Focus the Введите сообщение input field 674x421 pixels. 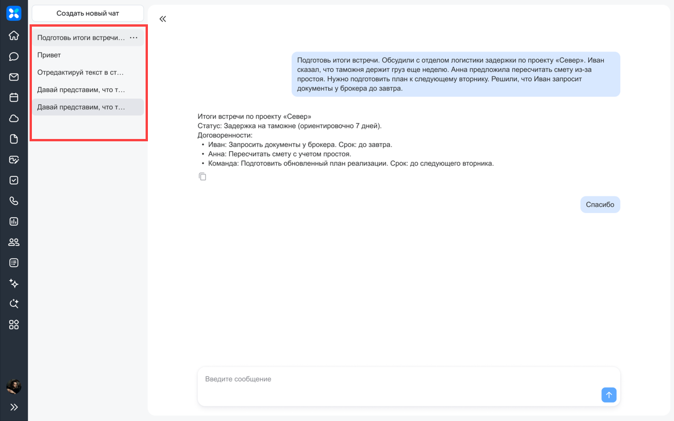tap(408, 386)
